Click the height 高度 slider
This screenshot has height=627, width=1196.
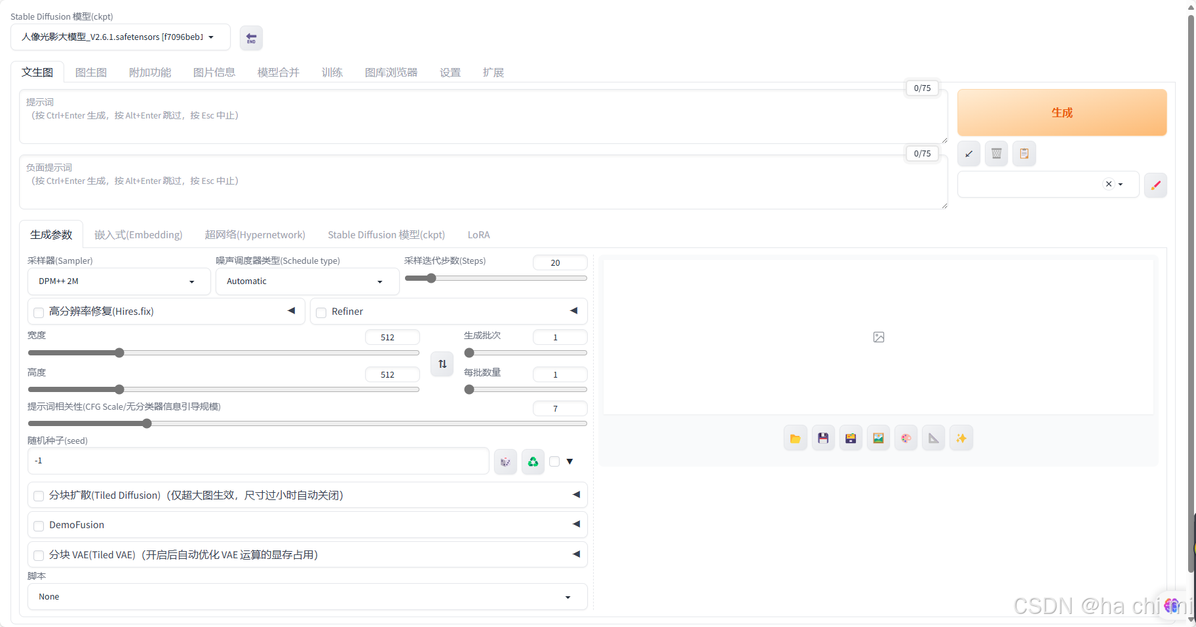point(223,389)
